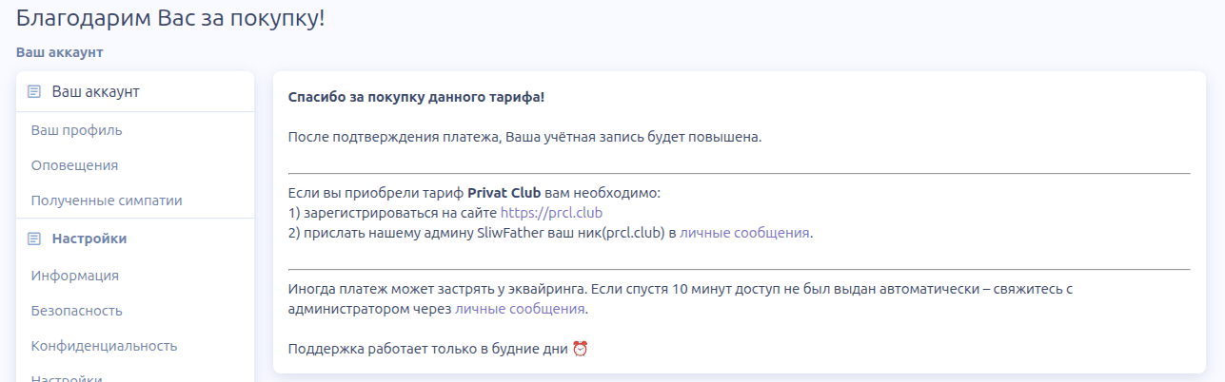Open the partially visible Настройки item at the sidebar bottom

point(67,377)
